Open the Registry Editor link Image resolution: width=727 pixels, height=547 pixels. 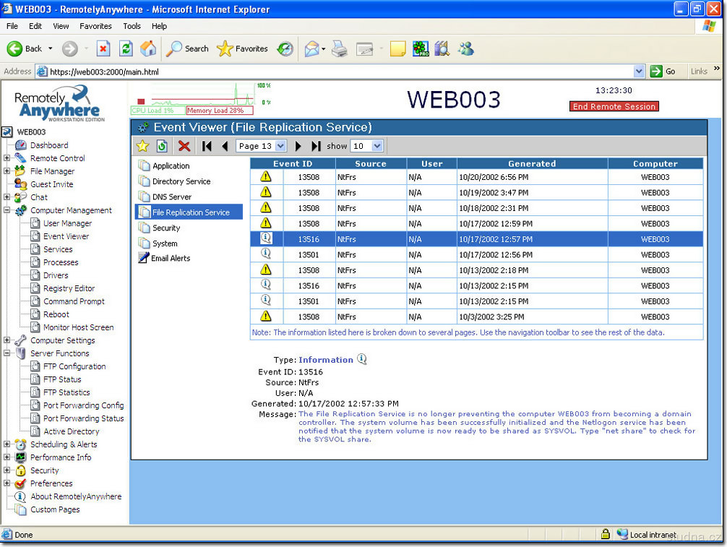coord(69,288)
